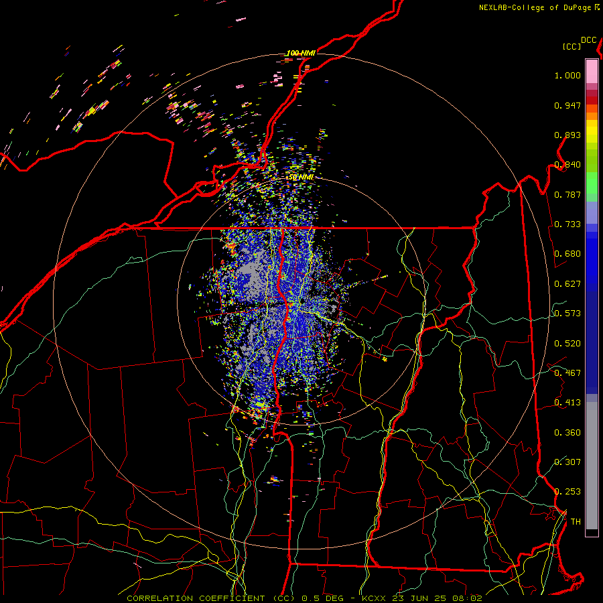
Task: Pick the yellow segment of the color bar
Action: (x=592, y=131)
